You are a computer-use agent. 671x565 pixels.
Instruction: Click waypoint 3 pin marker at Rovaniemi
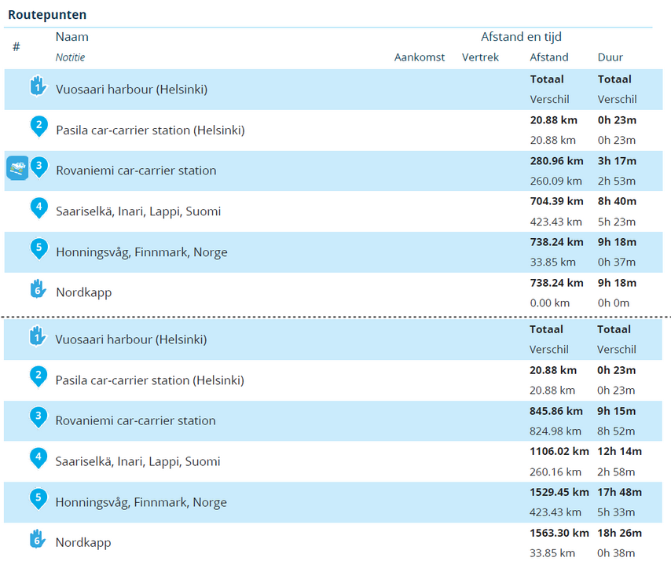tap(38, 166)
